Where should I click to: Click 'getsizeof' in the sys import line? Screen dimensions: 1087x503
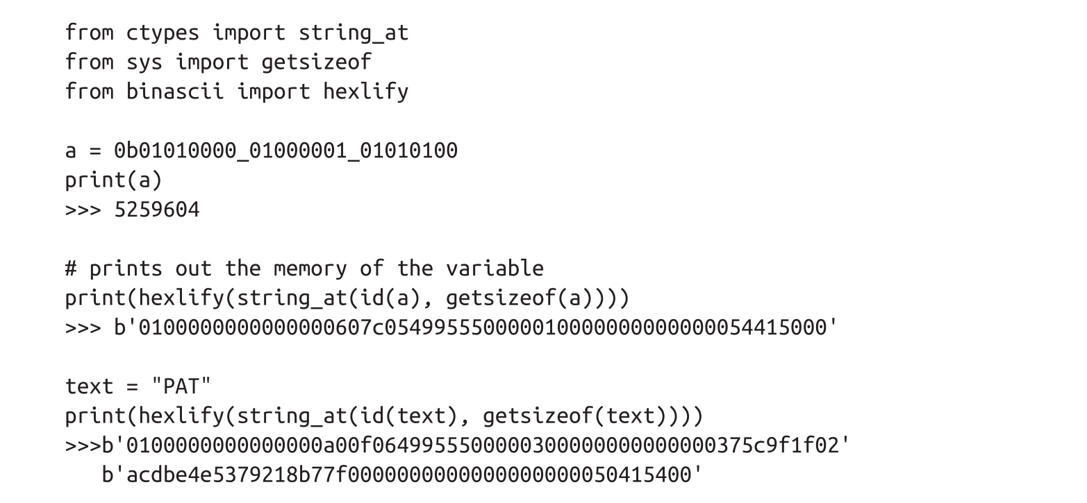pos(316,62)
